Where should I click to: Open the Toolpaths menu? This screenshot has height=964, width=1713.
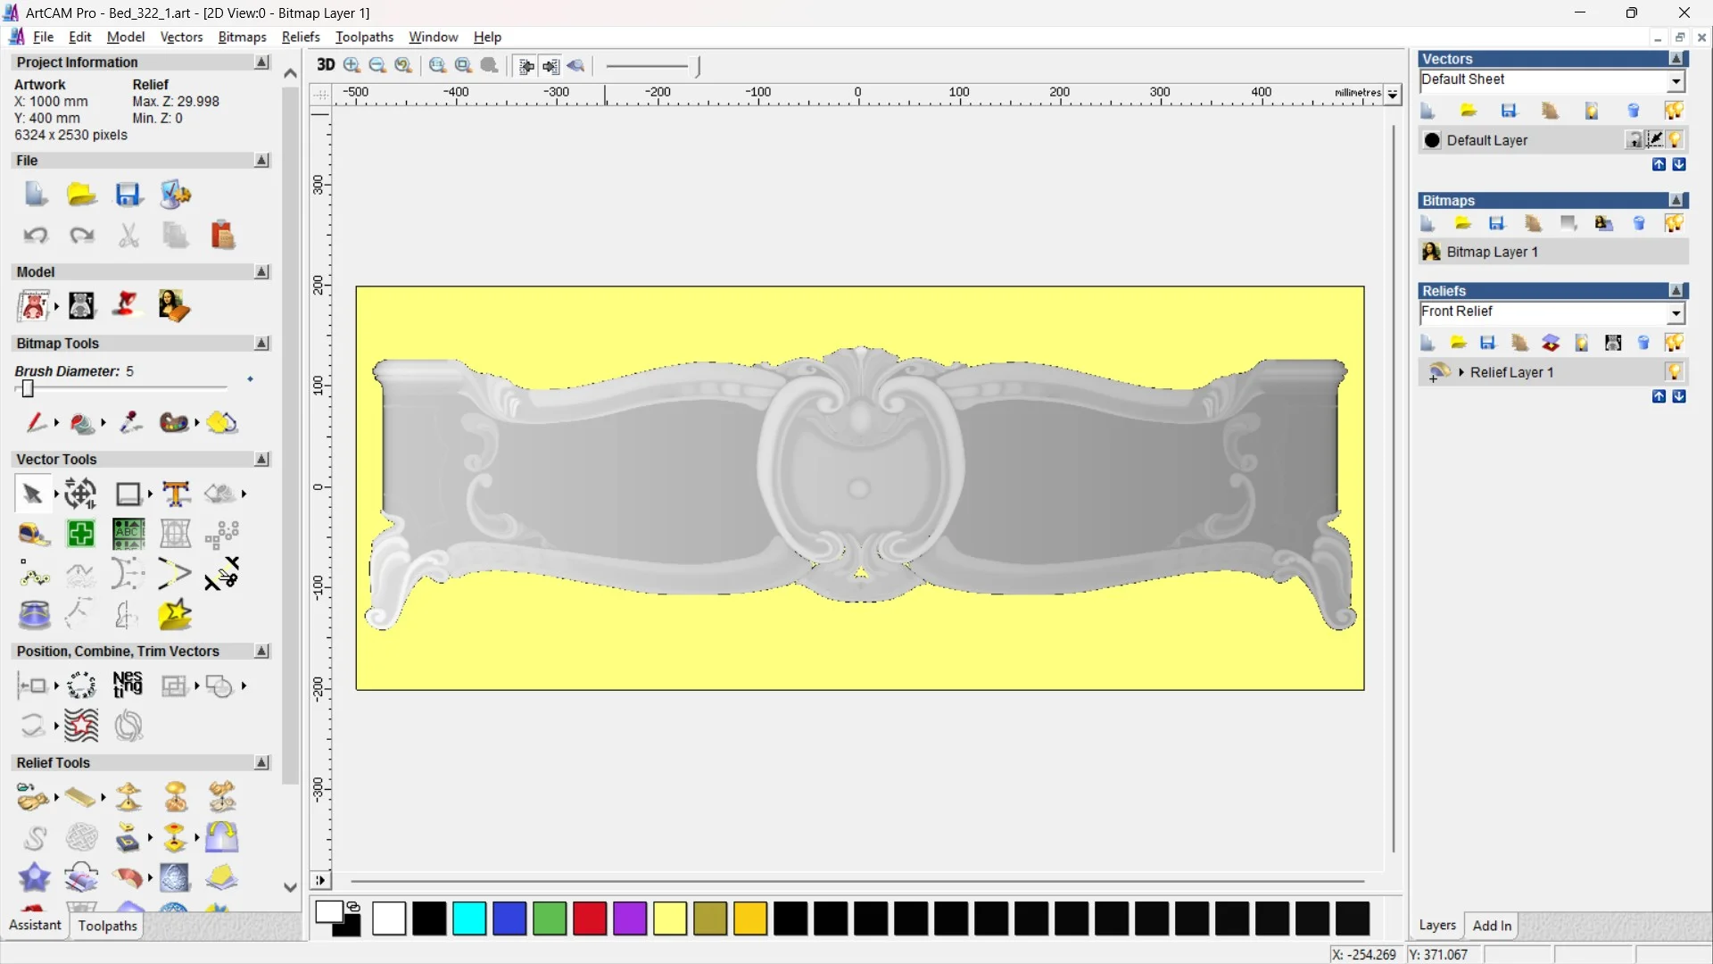point(364,37)
